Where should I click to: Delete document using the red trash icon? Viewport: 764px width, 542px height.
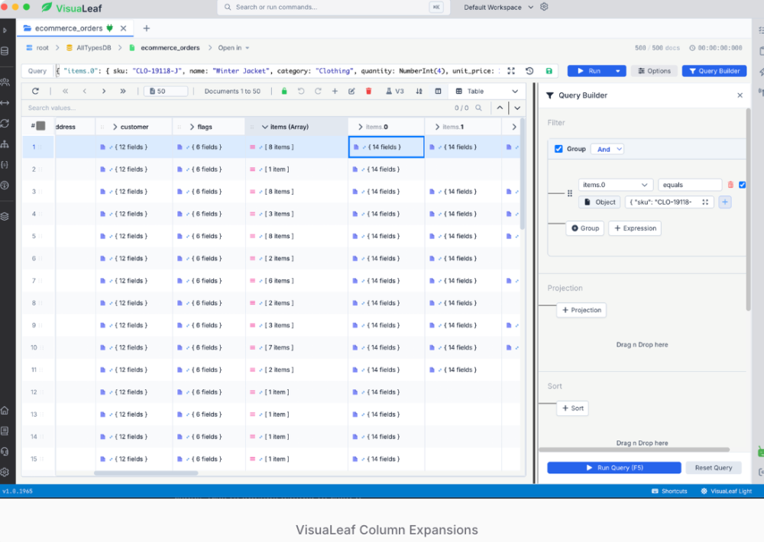pyautogui.click(x=369, y=91)
